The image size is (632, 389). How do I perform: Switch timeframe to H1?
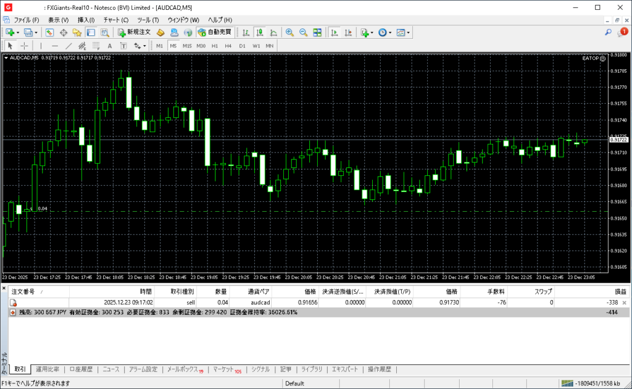pyautogui.click(x=215, y=46)
